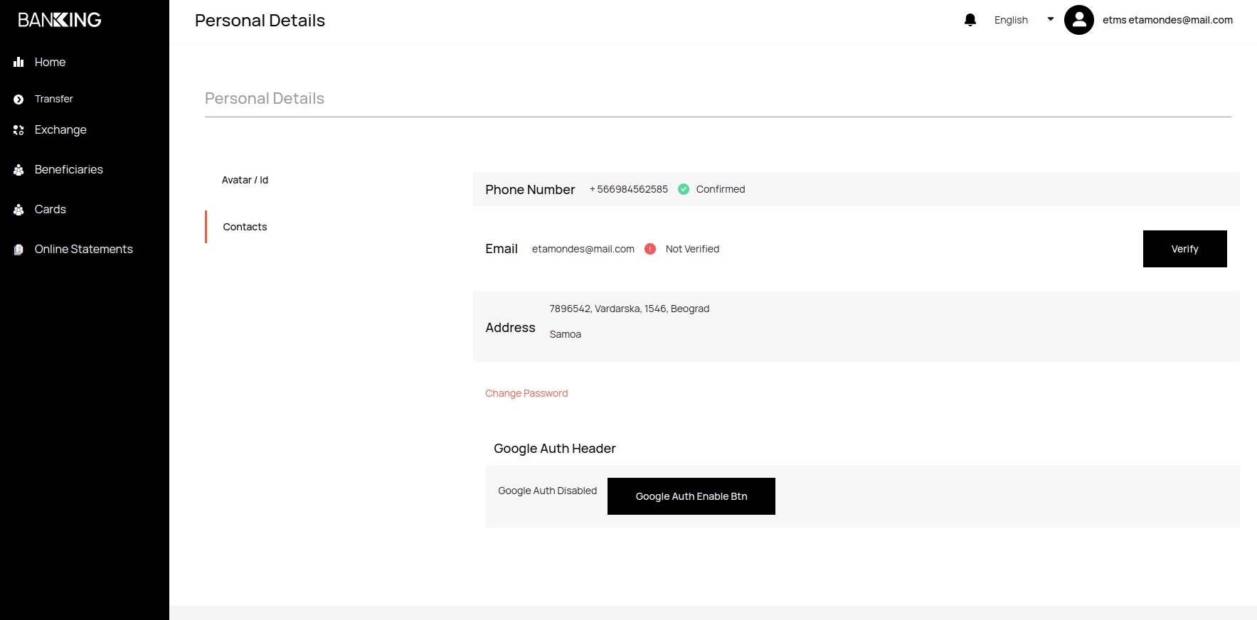Click the Confirmed status text

[x=721, y=189]
